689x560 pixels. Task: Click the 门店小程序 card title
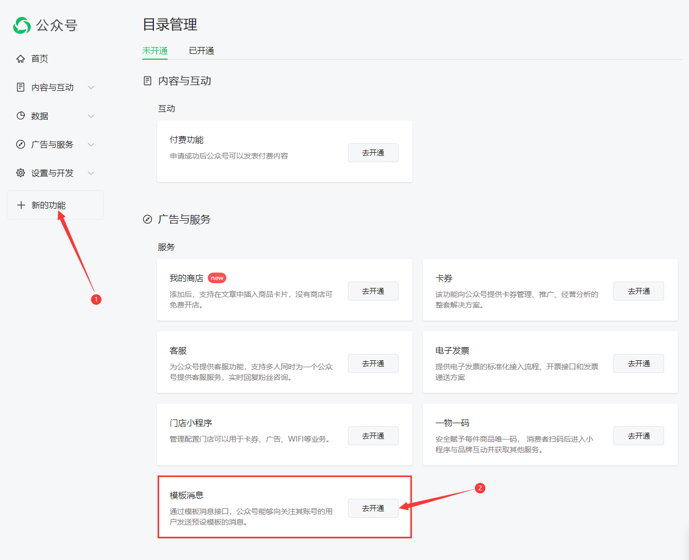tap(191, 423)
